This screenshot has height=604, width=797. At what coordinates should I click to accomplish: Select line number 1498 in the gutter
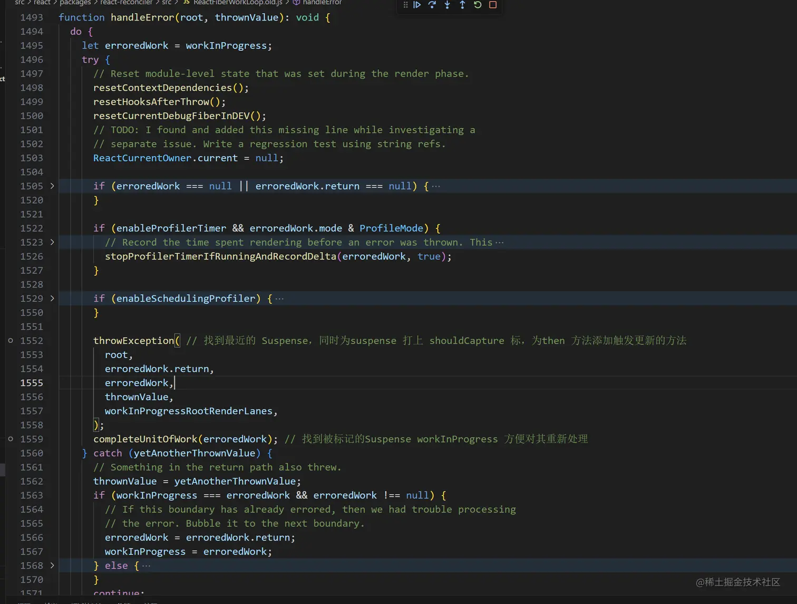coord(32,88)
